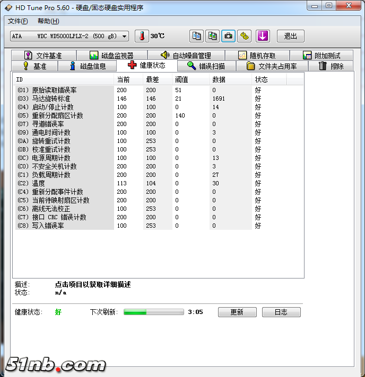Image resolution: width=365 pixels, height=377 pixels.
Task: Click the 最差 column header
Action: click(157, 79)
